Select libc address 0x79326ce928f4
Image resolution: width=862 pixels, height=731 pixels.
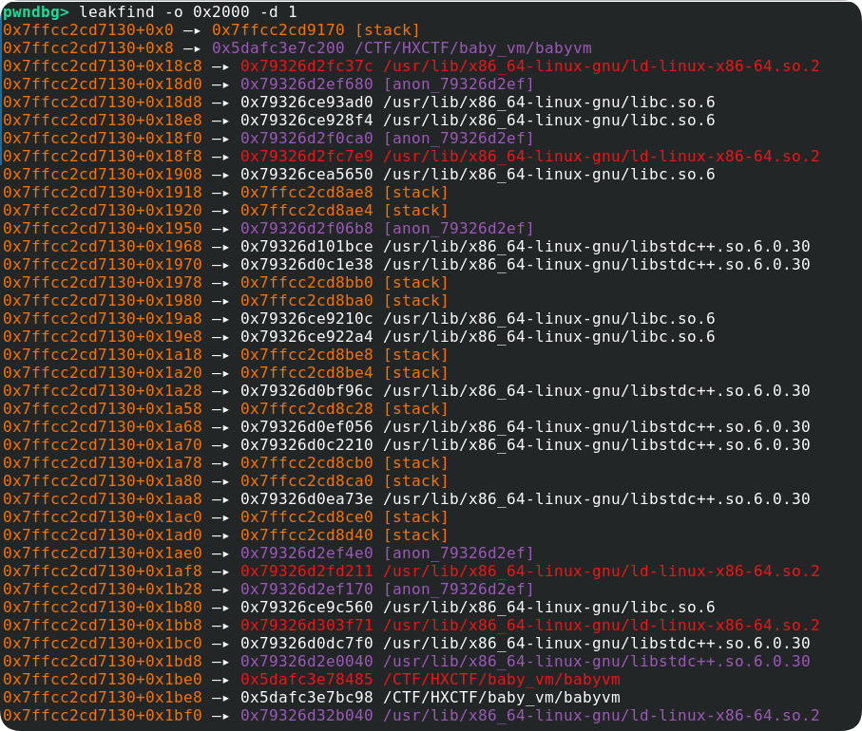tap(307, 120)
